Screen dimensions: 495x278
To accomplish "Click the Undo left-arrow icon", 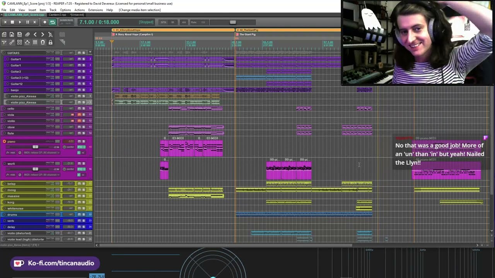I will (x=35, y=35).
